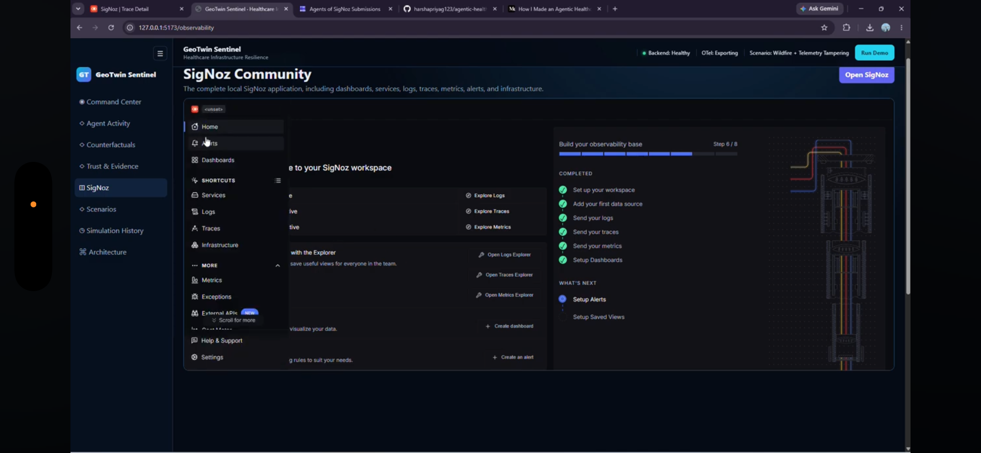
Task: Open the Logs icon in shortcuts
Action: click(x=195, y=211)
